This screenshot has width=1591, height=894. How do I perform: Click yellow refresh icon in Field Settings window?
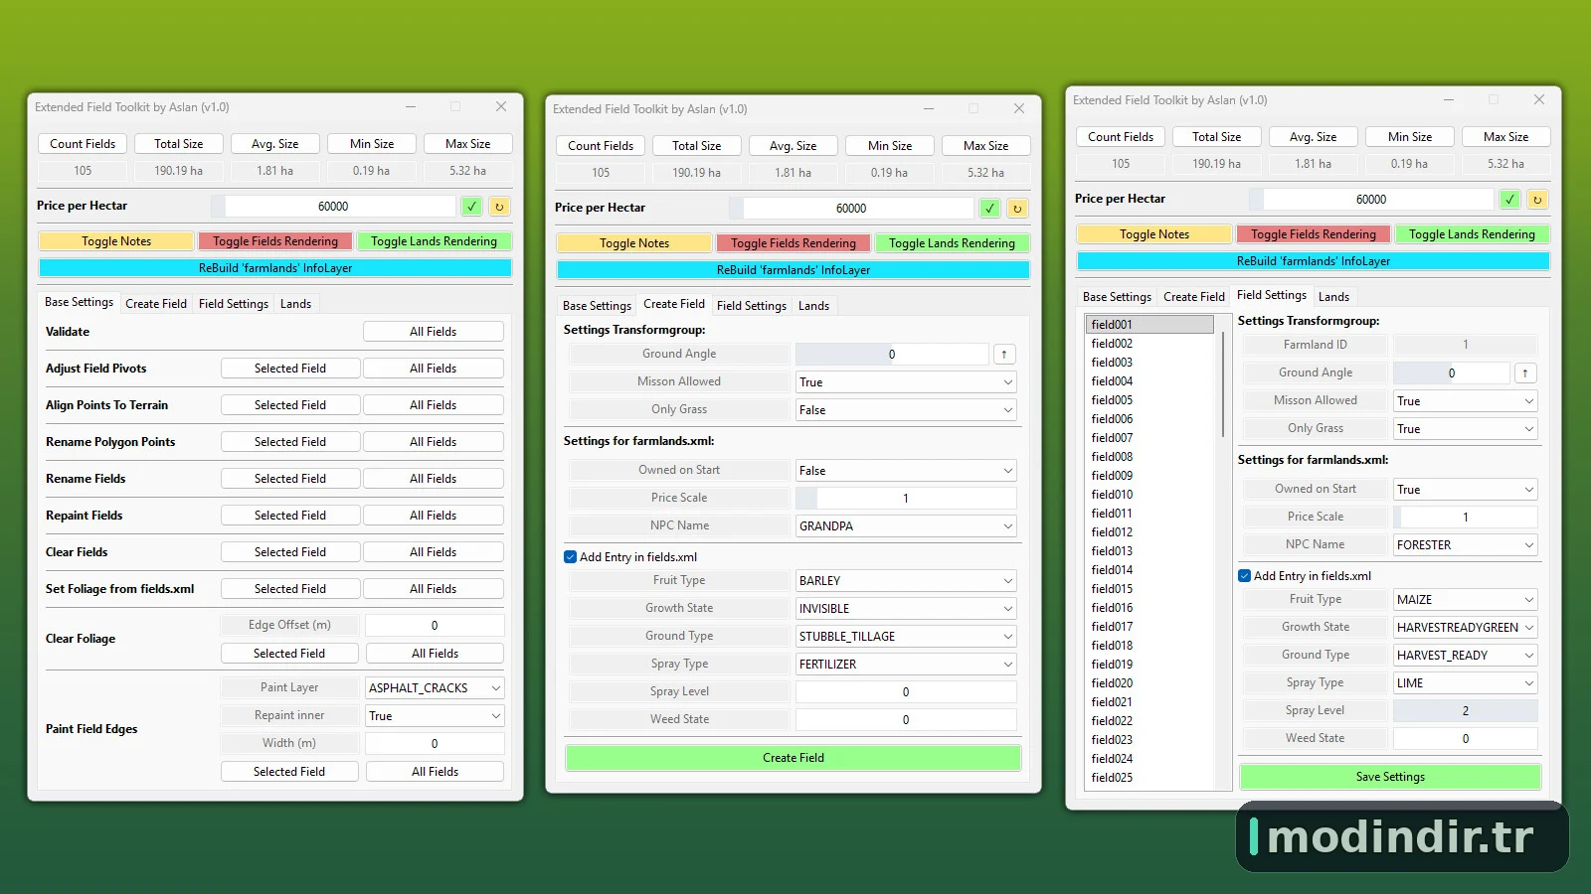(x=1537, y=200)
